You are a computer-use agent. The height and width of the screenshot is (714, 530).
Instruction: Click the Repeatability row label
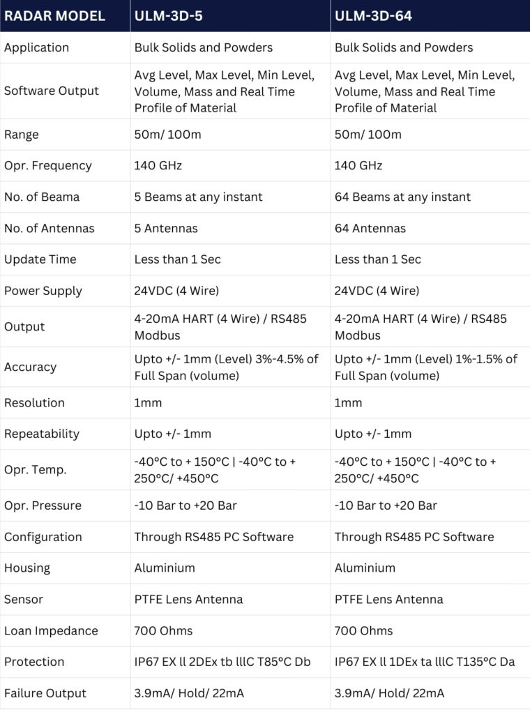click(42, 433)
